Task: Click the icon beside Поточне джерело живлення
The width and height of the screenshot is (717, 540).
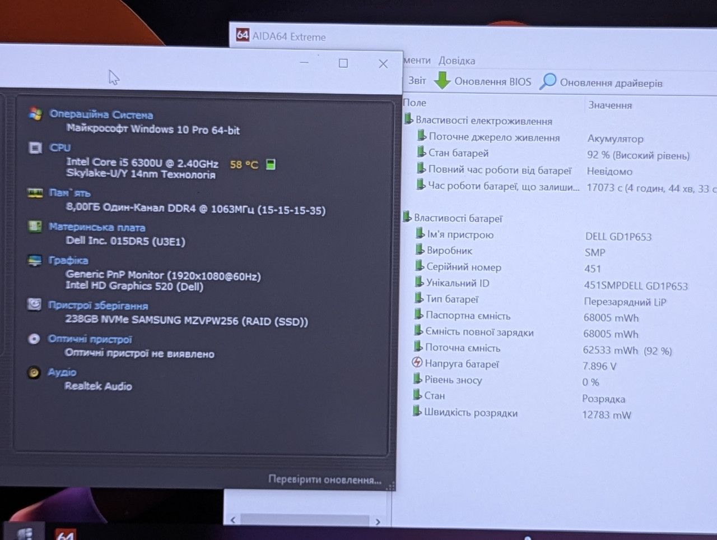Action: coord(421,136)
